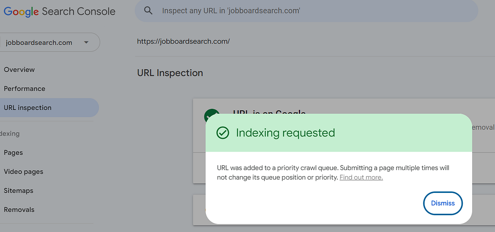Go to Overview in the sidebar
The image size is (495, 232).
point(19,70)
